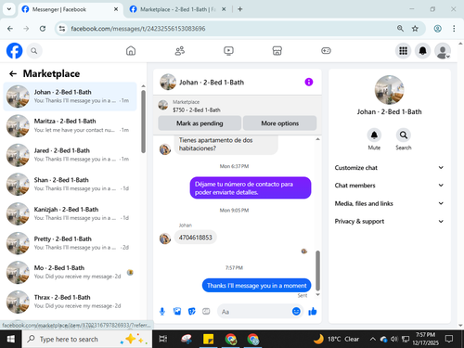Open the Thrax 2-Bed 1-Bath conversation
The image size is (464, 348).
point(70,302)
